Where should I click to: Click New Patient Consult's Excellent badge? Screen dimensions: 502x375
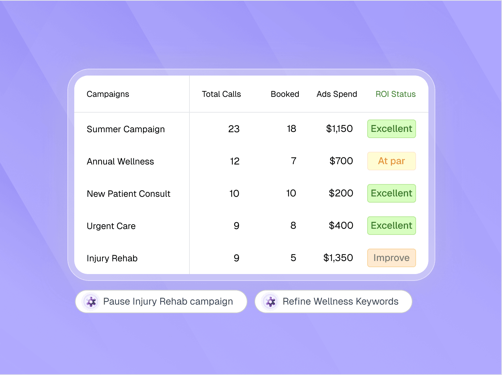[x=391, y=193]
